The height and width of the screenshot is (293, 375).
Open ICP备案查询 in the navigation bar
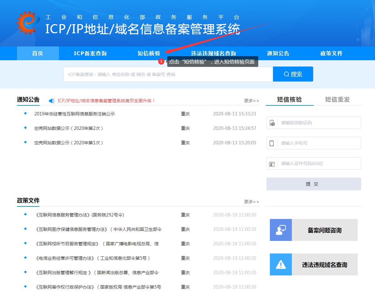click(x=90, y=53)
